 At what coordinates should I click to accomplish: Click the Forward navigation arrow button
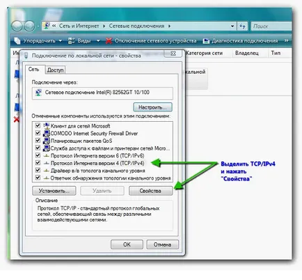pyautogui.click(x=29, y=26)
